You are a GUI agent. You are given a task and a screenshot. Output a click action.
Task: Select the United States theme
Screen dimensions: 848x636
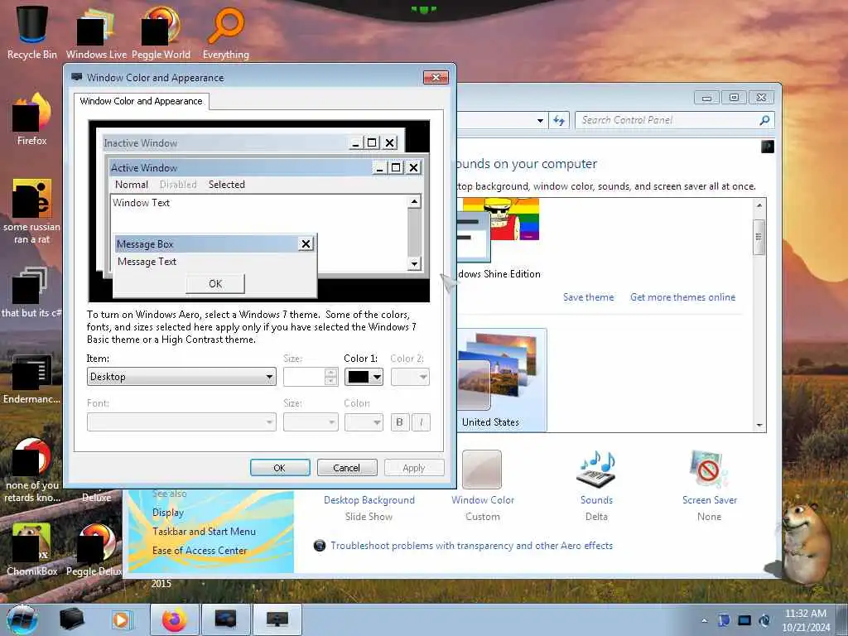501,379
